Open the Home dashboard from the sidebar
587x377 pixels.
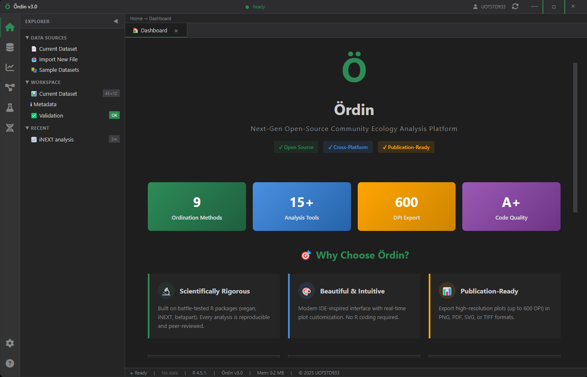click(10, 27)
